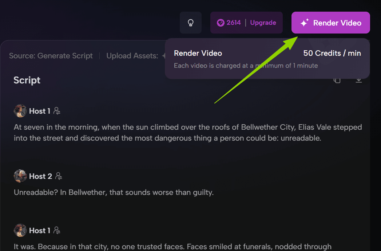Screen dimensions: 381x251
Task: Click the '50 Credits / min' text
Action: (x=332, y=53)
